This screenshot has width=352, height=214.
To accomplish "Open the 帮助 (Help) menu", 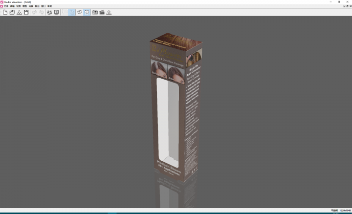I will pos(49,6).
